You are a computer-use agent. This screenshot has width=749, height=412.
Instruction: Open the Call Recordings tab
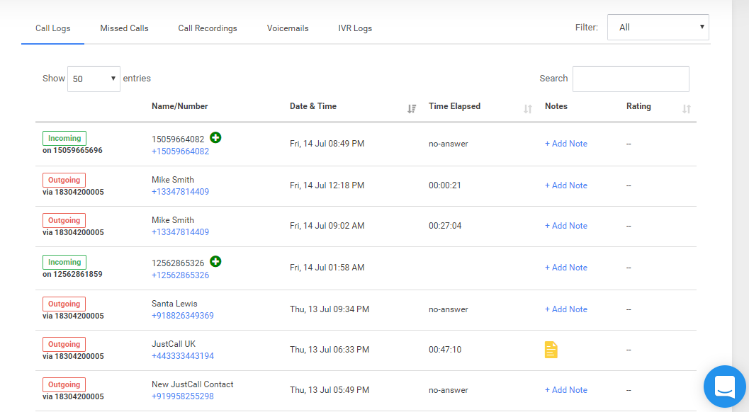207,28
